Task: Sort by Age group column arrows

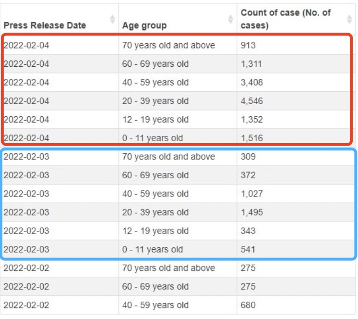Action: coord(231,19)
